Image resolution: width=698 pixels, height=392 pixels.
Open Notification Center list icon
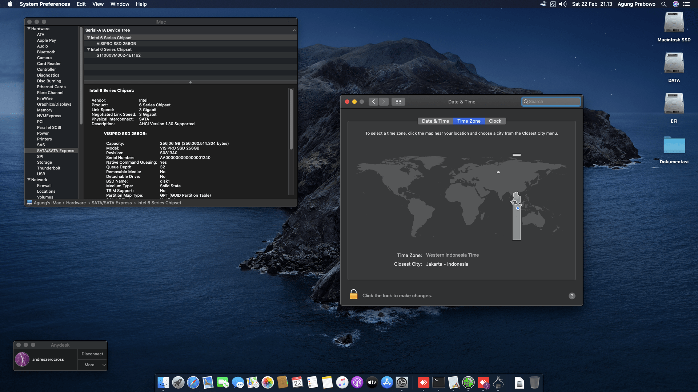(x=686, y=4)
